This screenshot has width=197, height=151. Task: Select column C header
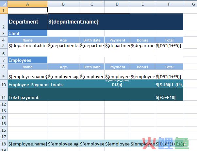[92, 4]
